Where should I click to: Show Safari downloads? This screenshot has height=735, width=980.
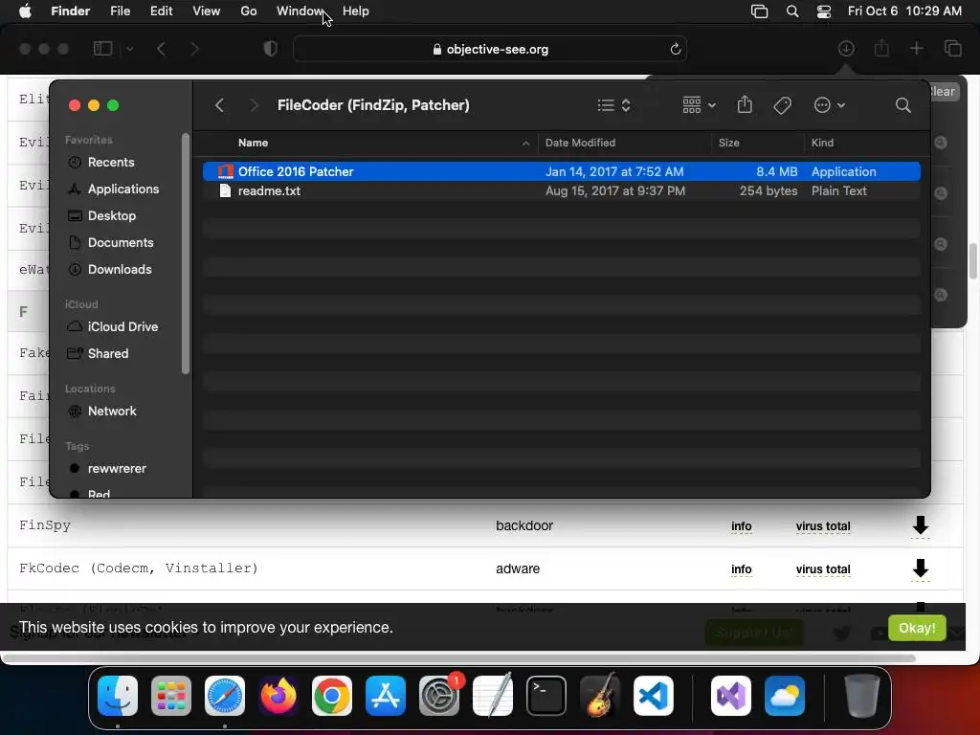click(846, 48)
